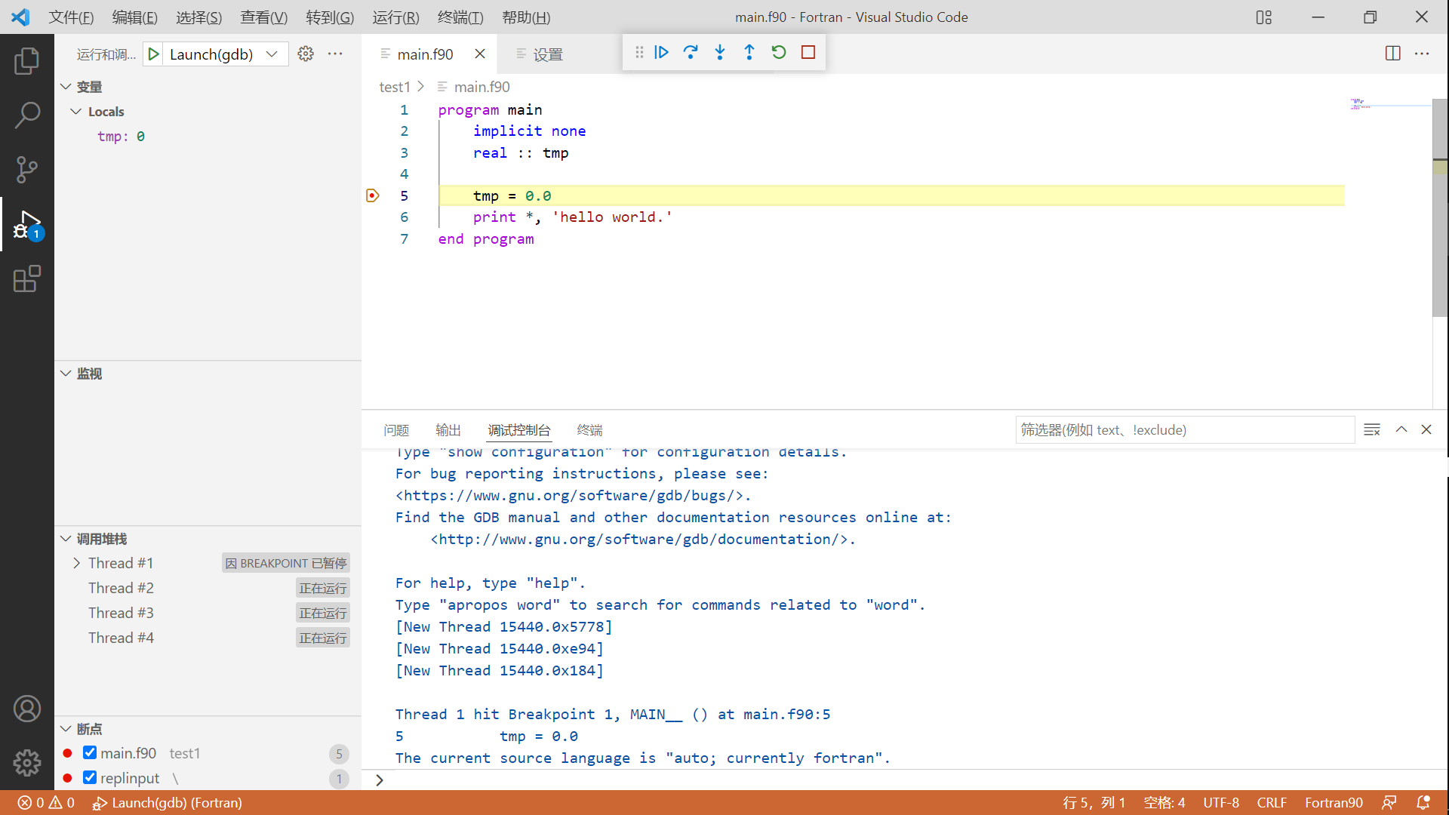This screenshot has width=1449, height=815.
Task: Restart the debugging session
Action: [779, 52]
